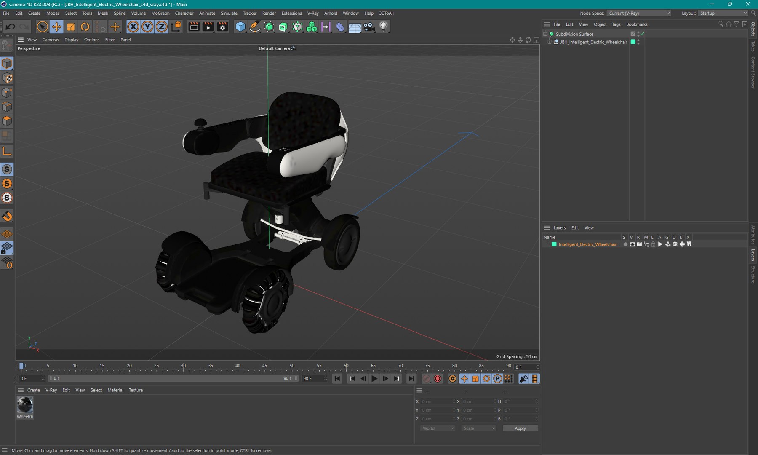Toggle lock on Intelligent_Electric_Wheelchair layer
This screenshot has width=758, height=455.
click(653, 244)
